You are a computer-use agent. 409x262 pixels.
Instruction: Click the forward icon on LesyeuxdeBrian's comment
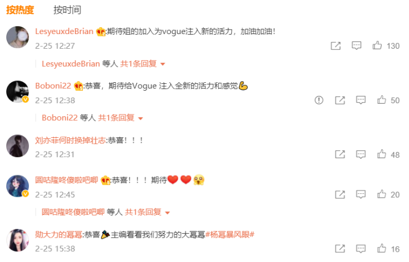[336, 45]
